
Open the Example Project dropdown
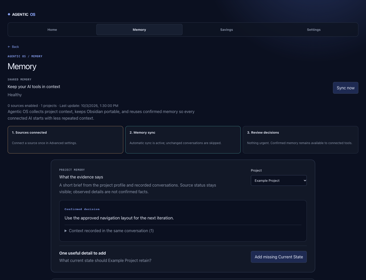click(x=279, y=180)
